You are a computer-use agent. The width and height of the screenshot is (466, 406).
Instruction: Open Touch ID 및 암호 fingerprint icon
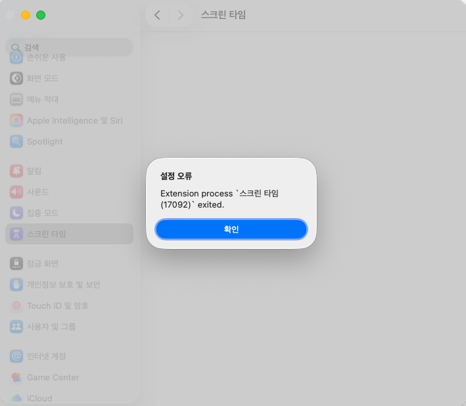16,305
